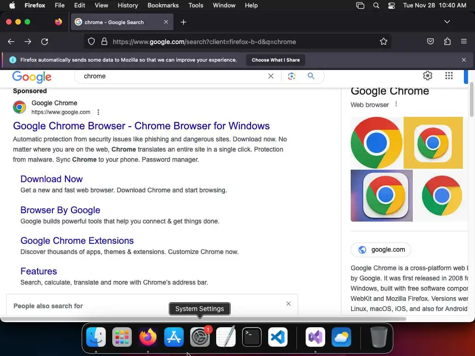Viewport: 475px width, 356px height.
Task: Search by image with Google Lens icon
Action: (292, 76)
